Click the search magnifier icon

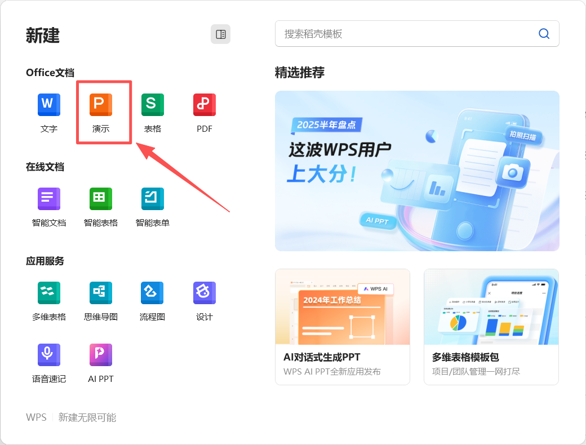[x=543, y=34]
